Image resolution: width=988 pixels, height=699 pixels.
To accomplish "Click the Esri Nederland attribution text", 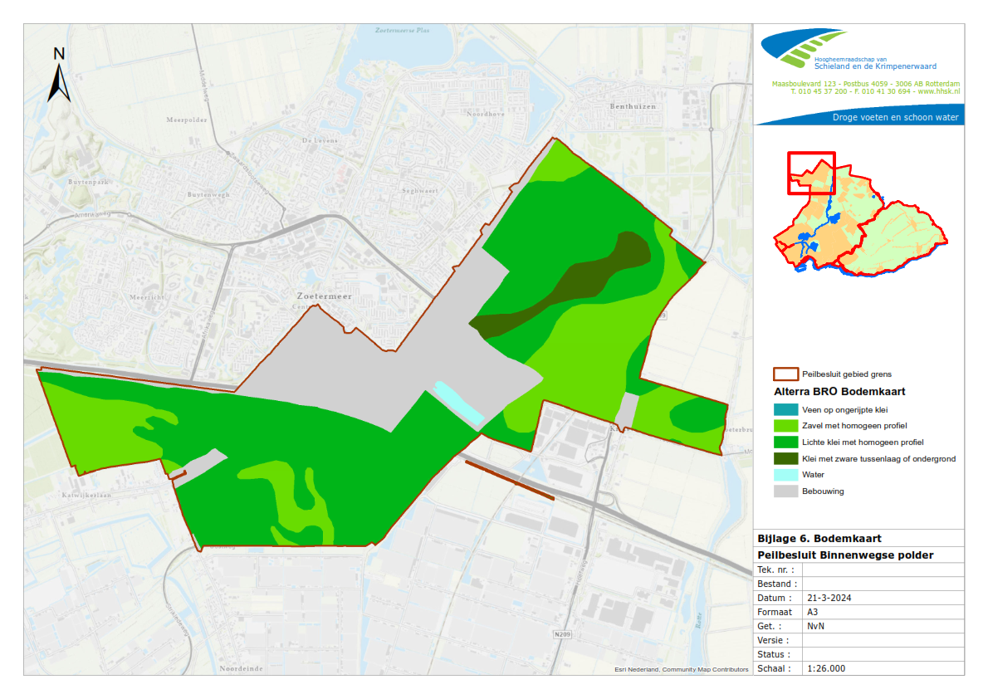I will 681,669.
